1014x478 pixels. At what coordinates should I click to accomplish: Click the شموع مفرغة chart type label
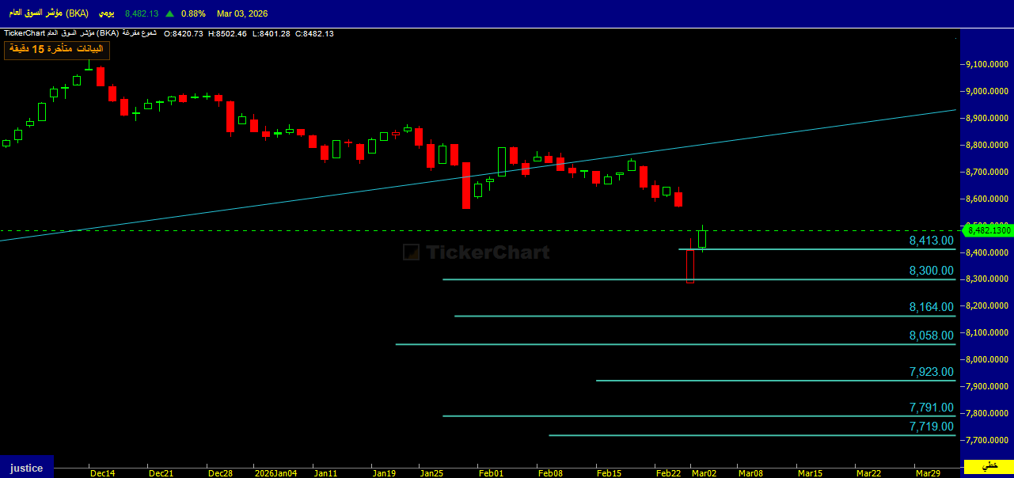click(140, 33)
